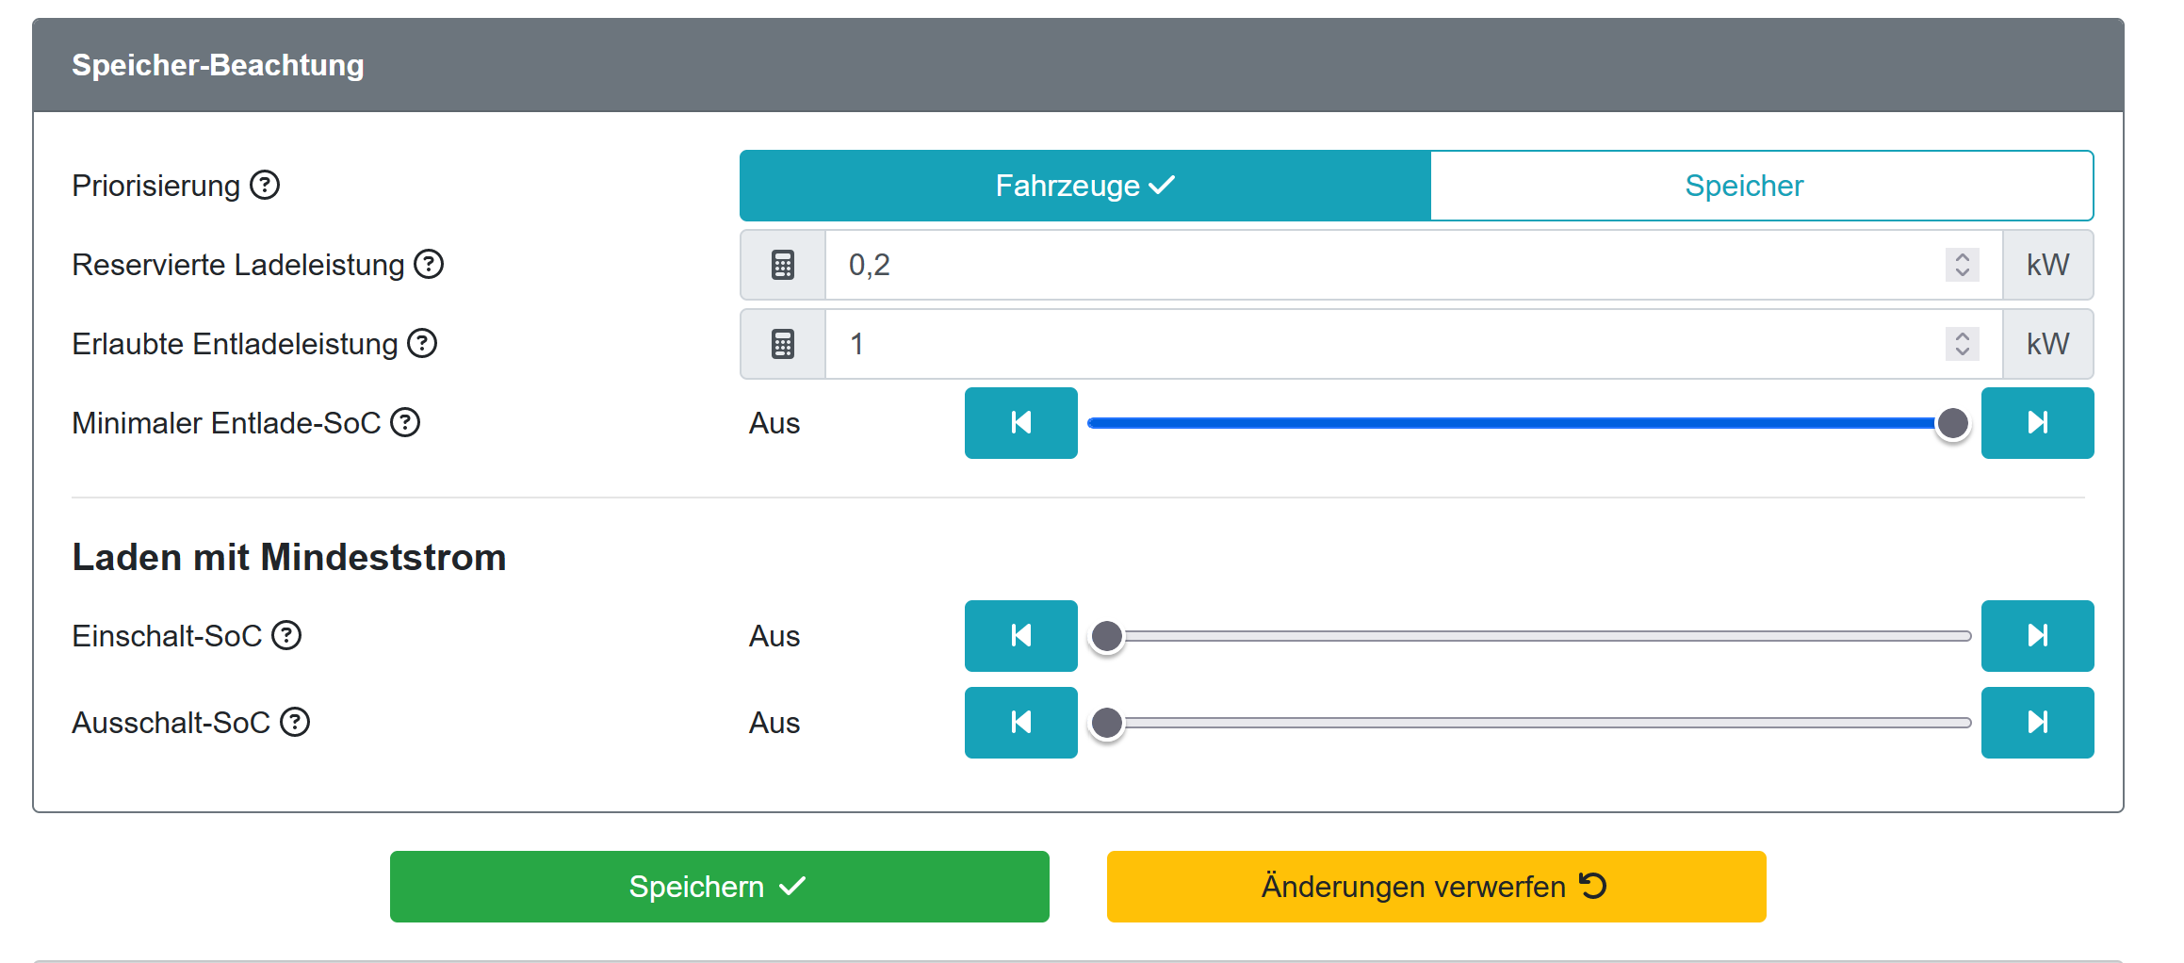The width and height of the screenshot is (2184, 963).
Task: Show the Einschalt-SoC help icon
Action: tap(286, 636)
